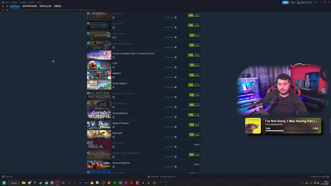Open the Yardım menu

39,2
